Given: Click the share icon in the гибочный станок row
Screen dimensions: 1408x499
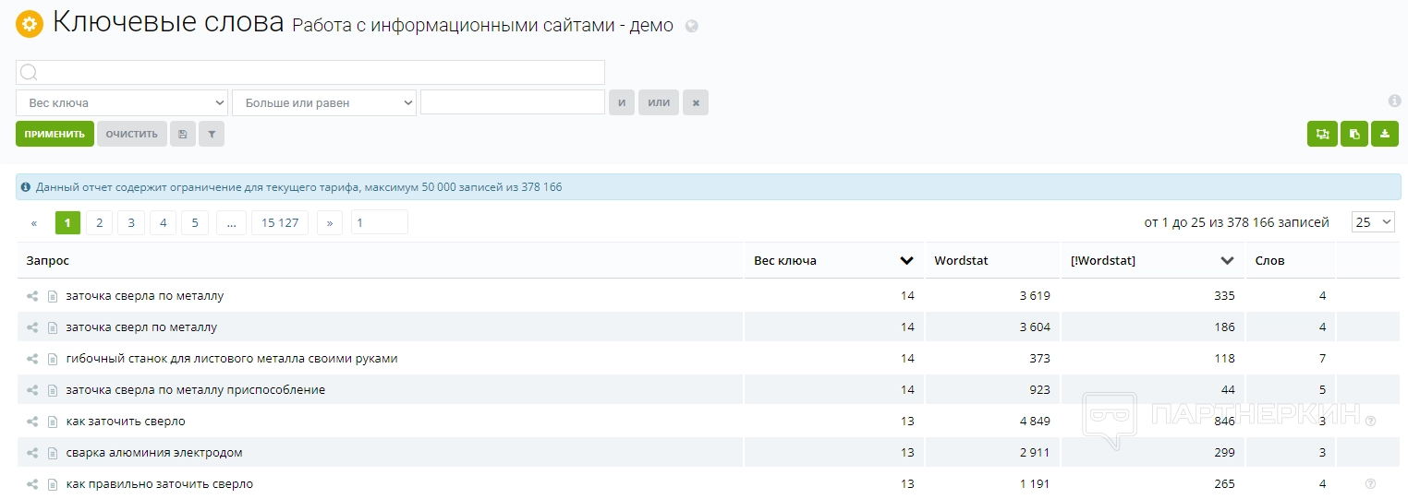Looking at the screenshot, I should point(32,359).
